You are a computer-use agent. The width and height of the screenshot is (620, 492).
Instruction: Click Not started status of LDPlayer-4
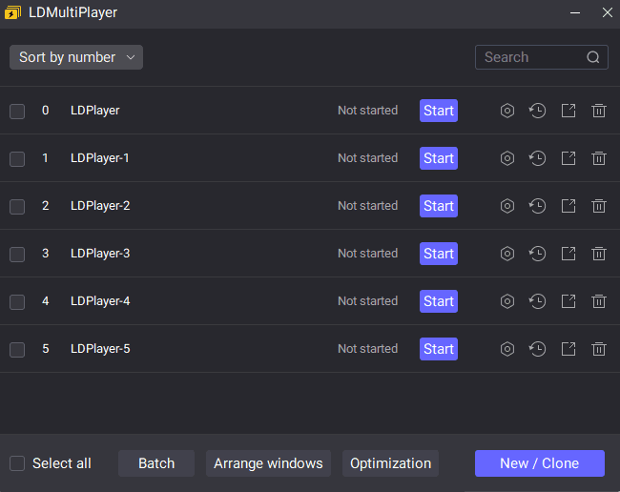(x=368, y=300)
